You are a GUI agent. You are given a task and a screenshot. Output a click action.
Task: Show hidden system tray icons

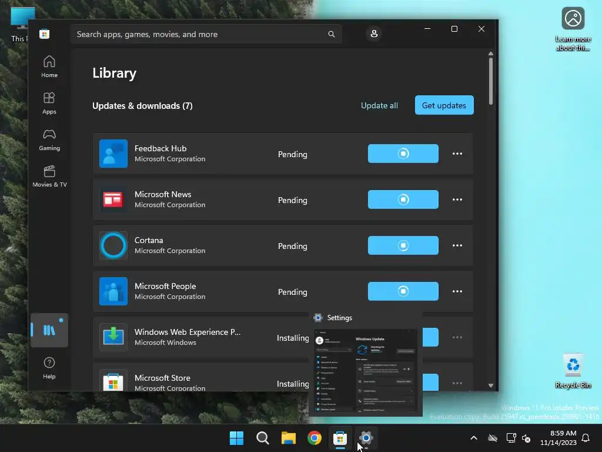(x=474, y=438)
